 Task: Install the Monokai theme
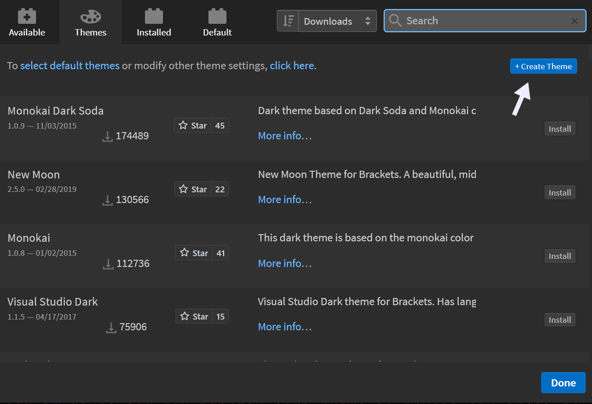pyautogui.click(x=560, y=256)
